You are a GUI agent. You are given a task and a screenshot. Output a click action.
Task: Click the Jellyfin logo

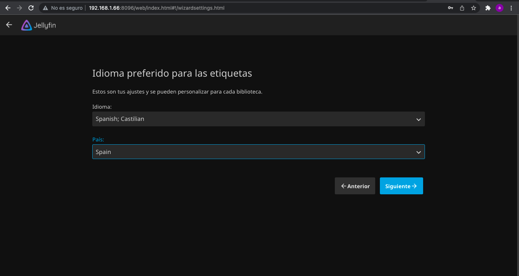pyautogui.click(x=39, y=25)
